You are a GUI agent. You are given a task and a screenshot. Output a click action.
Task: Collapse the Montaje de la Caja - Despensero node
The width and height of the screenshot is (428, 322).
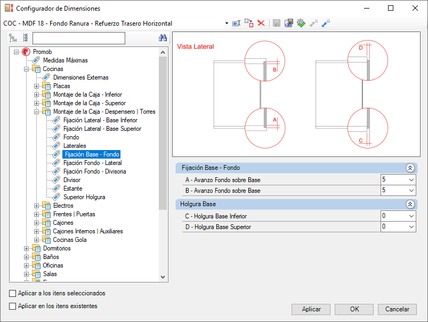tap(36, 112)
